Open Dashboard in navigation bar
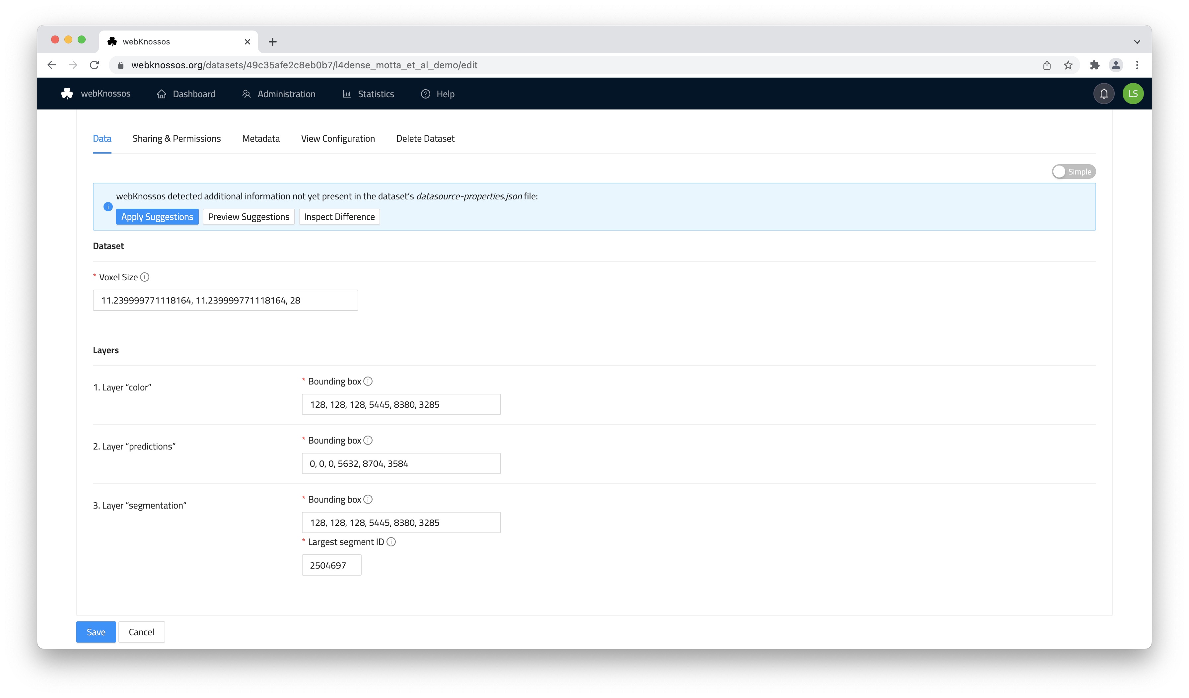The width and height of the screenshot is (1189, 698). pyautogui.click(x=186, y=94)
